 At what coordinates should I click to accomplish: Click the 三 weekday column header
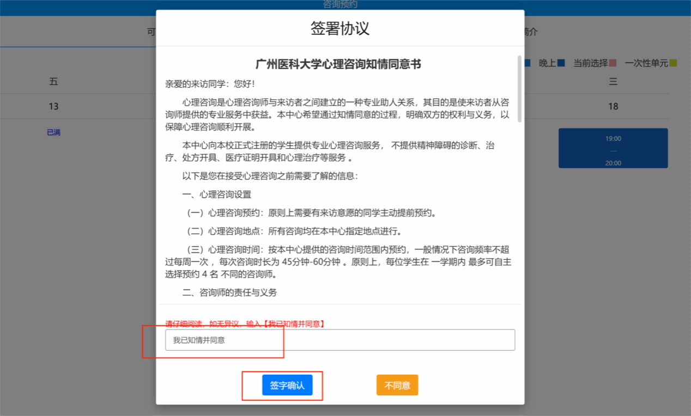(613, 82)
